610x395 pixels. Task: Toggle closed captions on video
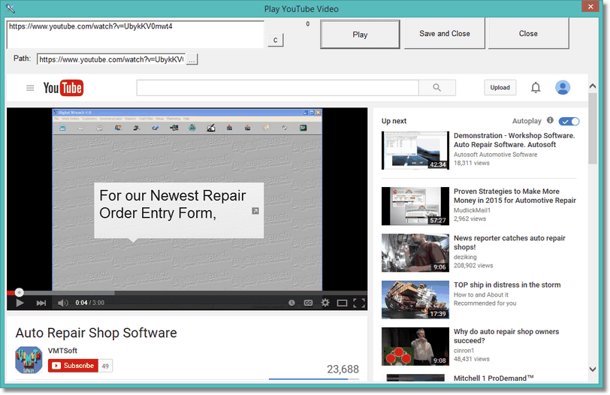coord(308,303)
